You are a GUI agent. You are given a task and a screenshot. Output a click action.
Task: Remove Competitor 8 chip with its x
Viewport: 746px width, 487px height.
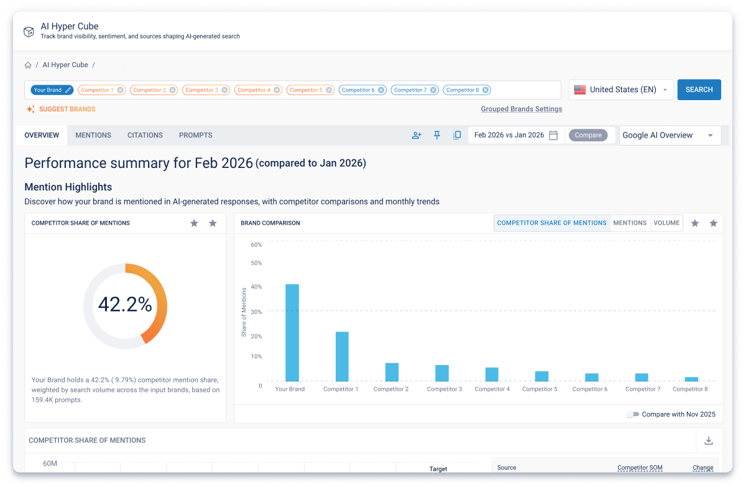486,90
